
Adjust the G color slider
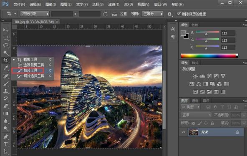click(x=206, y=41)
